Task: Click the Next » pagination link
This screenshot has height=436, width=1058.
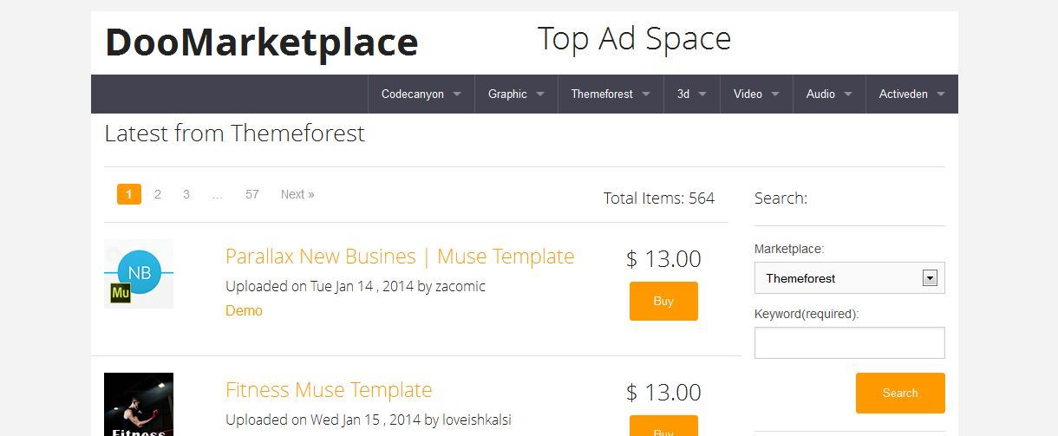Action: point(297,194)
